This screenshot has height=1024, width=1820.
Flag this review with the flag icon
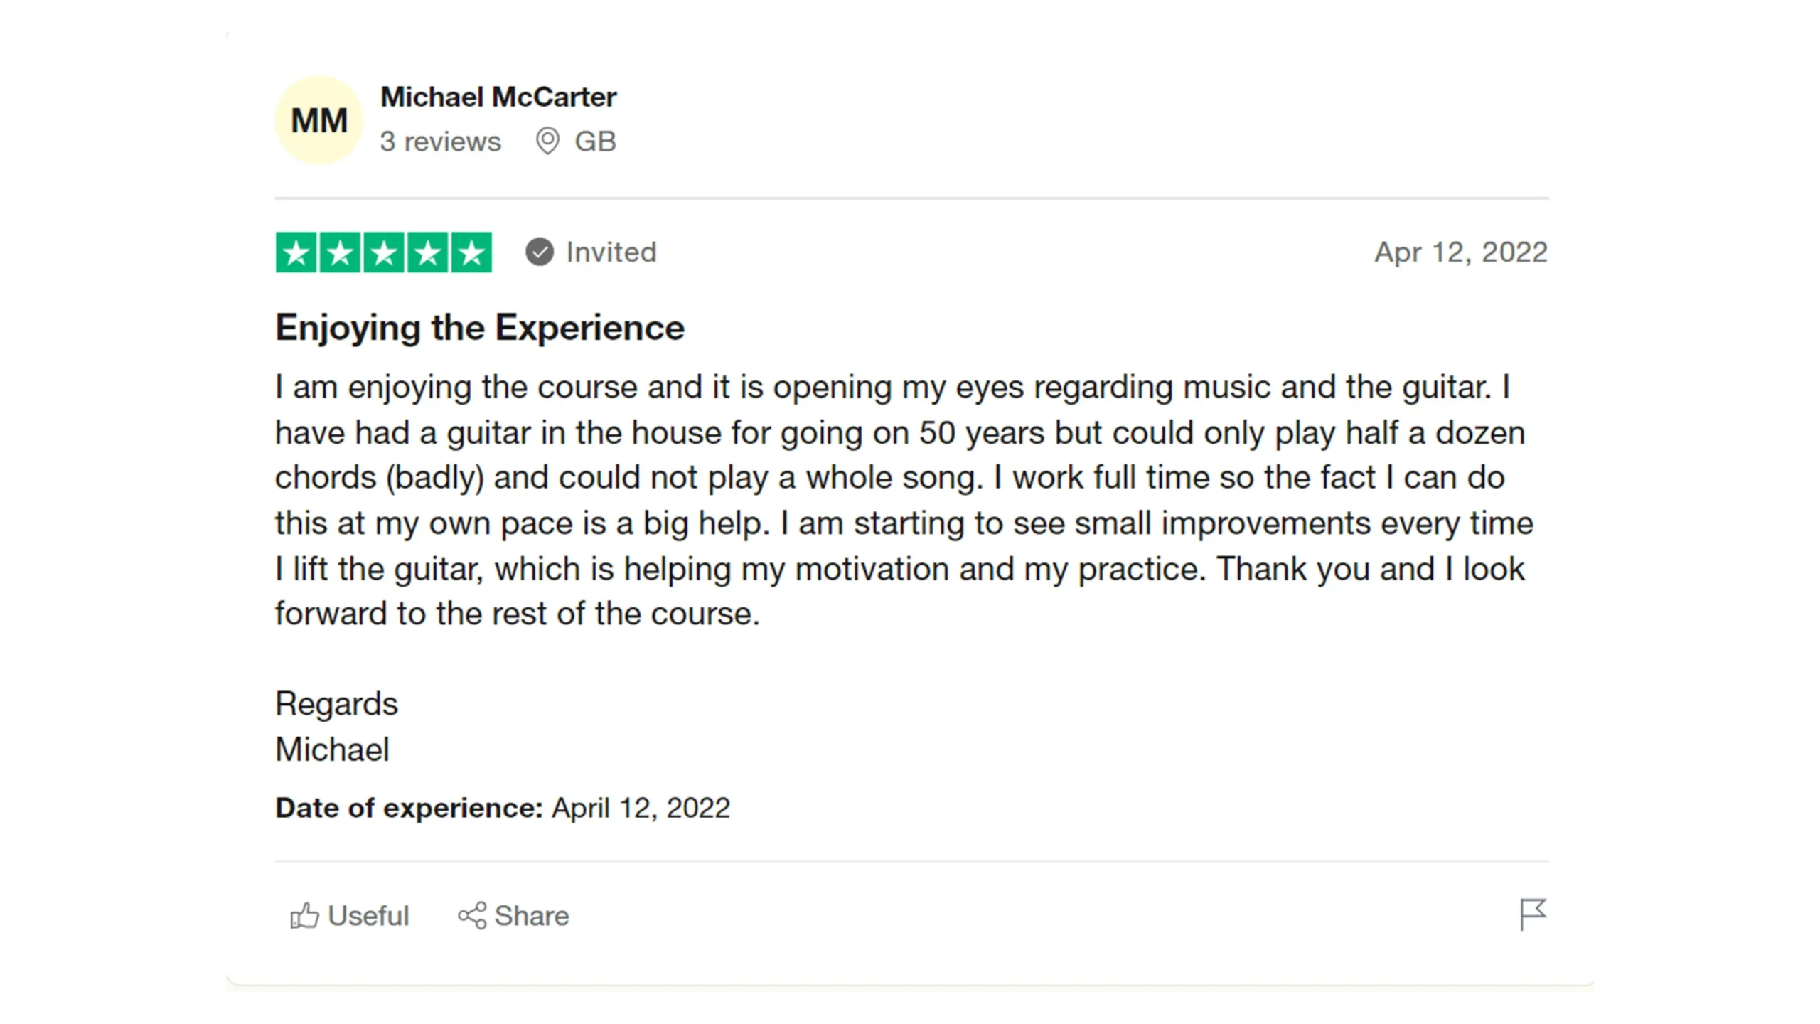pyautogui.click(x=1533, y=914)
